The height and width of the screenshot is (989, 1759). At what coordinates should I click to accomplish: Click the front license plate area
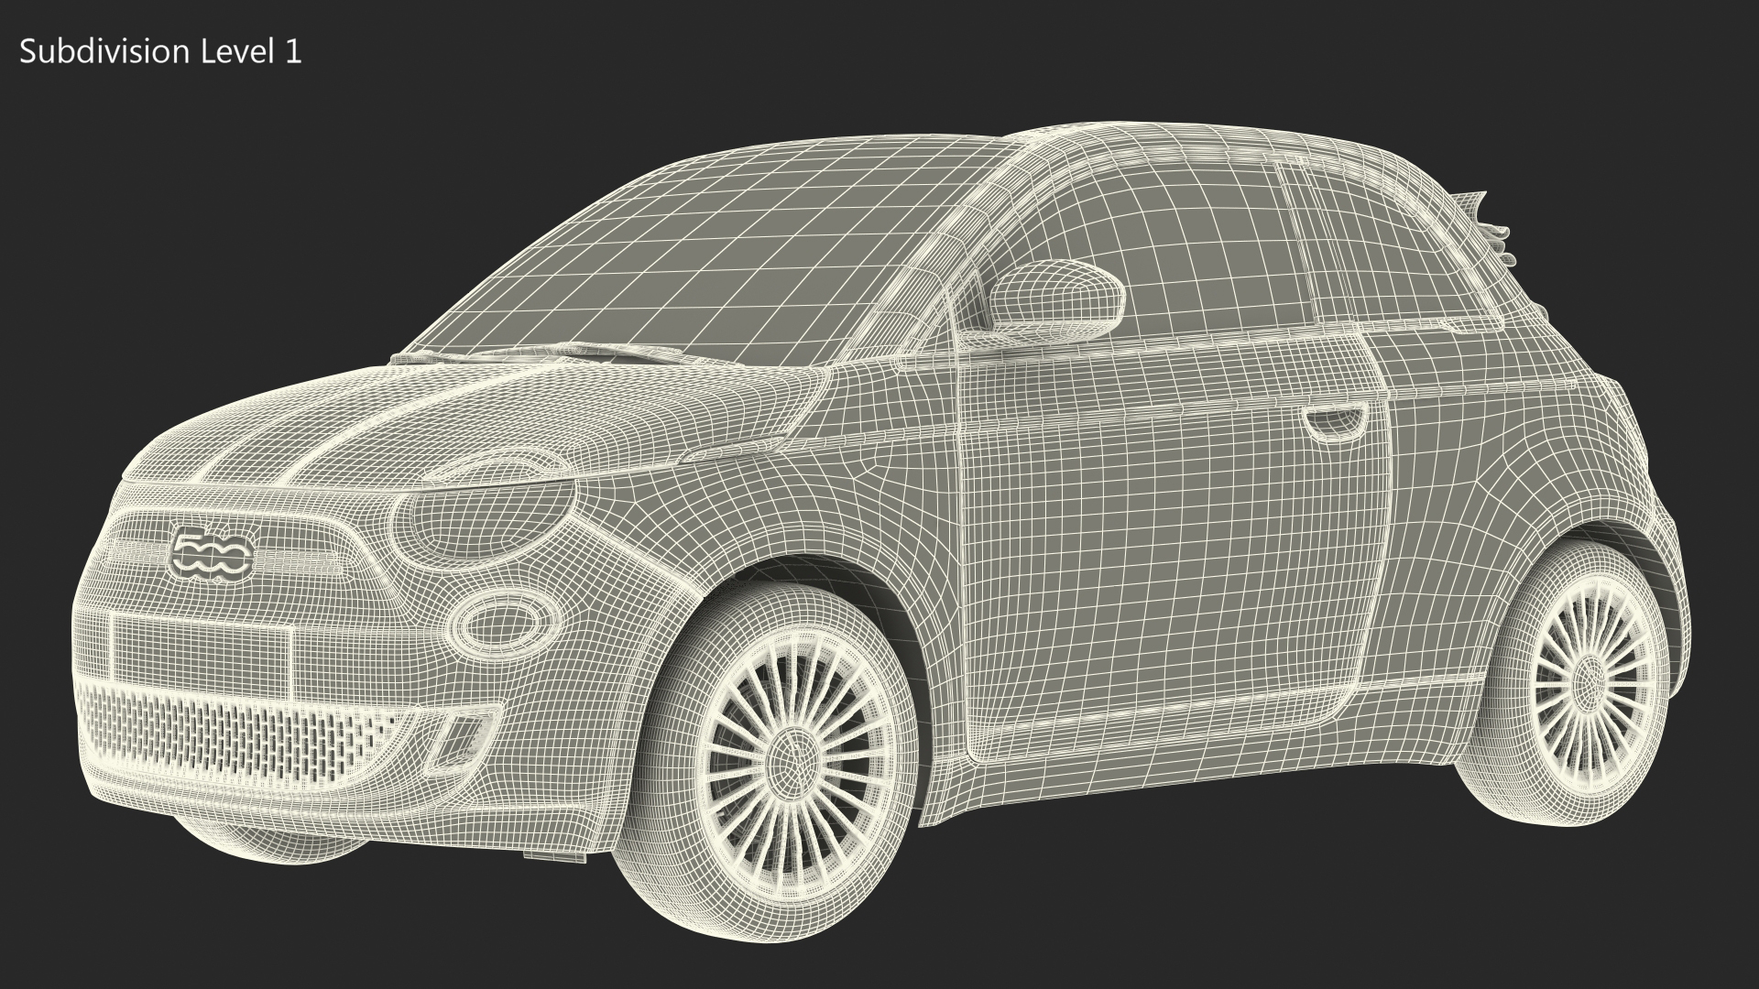point(202,648)
